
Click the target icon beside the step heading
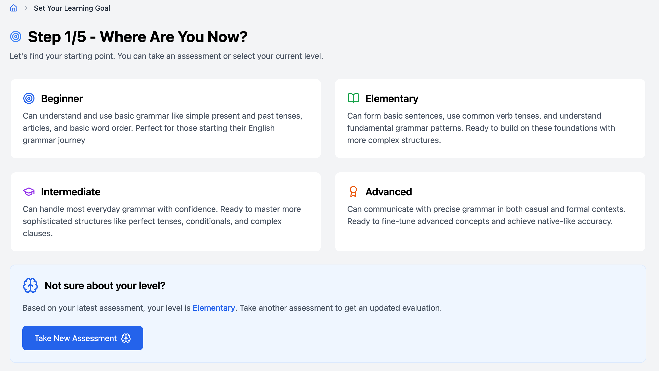[16, 36]
